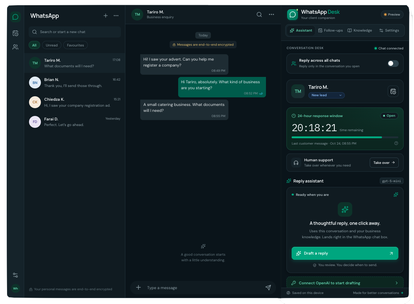Click 'Made for better conversations' footer text
The image size is (414, 304).
376,292
